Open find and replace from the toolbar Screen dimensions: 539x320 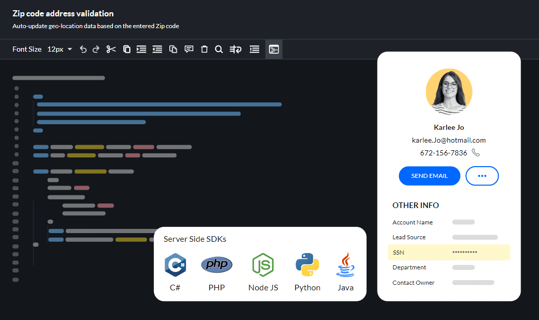(x=235, y=49)
